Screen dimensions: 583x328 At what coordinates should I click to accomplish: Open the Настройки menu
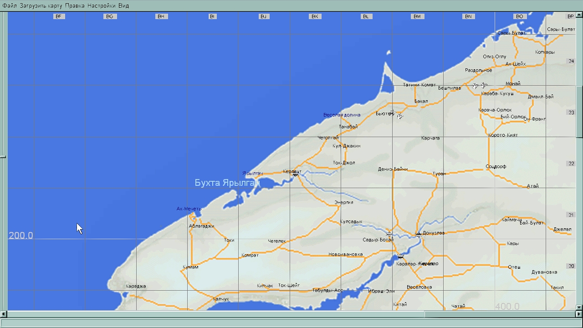[x=102, y=5]
